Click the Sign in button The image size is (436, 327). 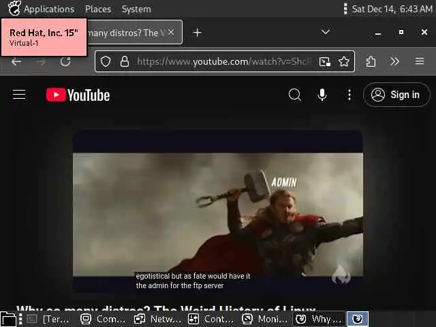tap(396, 95)
